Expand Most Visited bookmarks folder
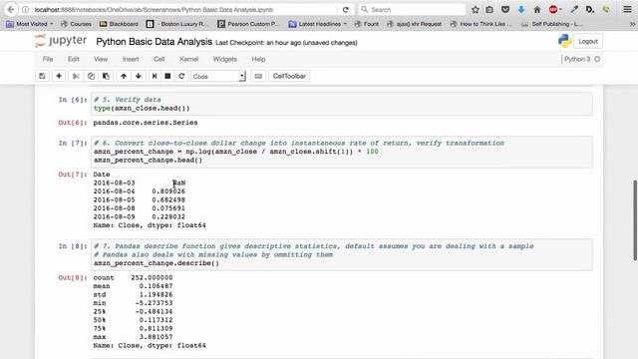 pos(29,24)
